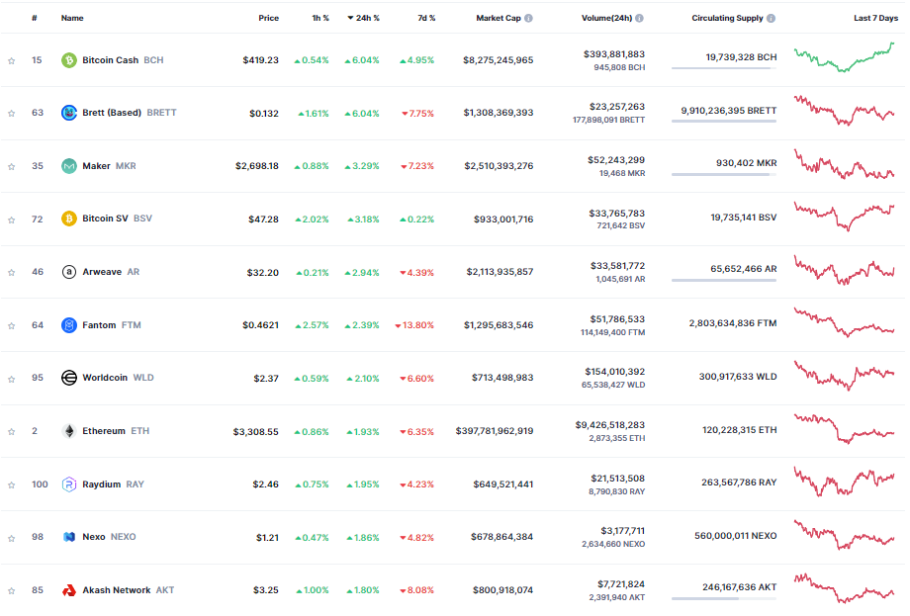Viewport: 910px width, 616px height.
Task: Star Worldcoin to add to watchlist
Action: [12, 379]
